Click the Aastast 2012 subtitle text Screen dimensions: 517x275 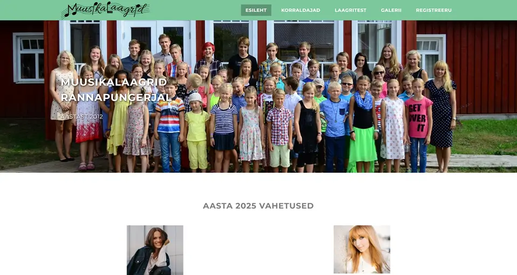coord(82,117)
